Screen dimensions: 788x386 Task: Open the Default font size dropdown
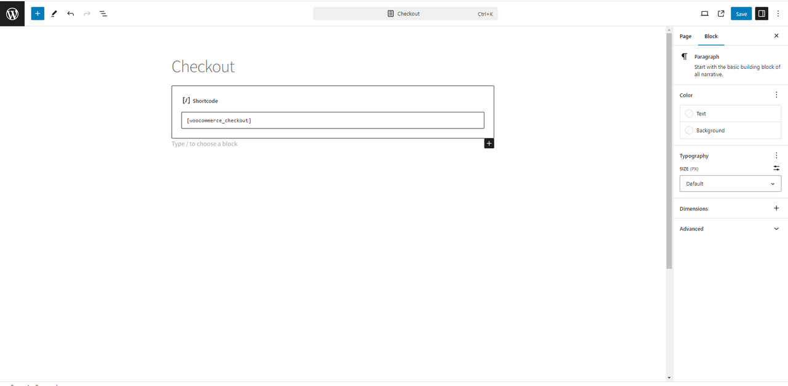coord(730,184)
